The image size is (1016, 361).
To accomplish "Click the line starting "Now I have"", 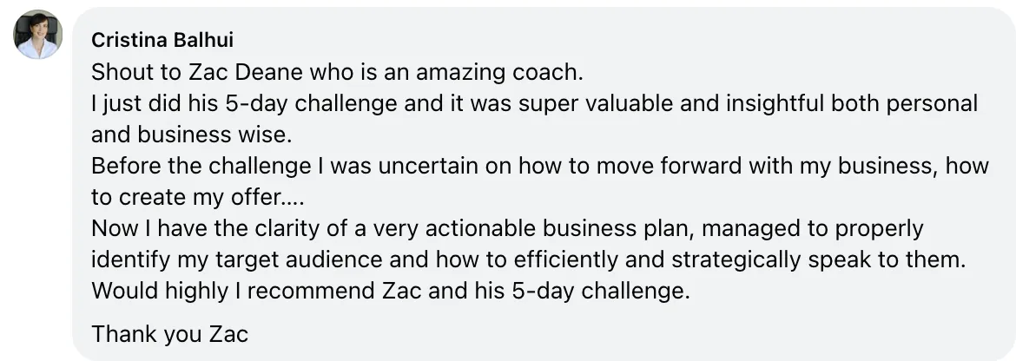I will (x=507, y=228).
